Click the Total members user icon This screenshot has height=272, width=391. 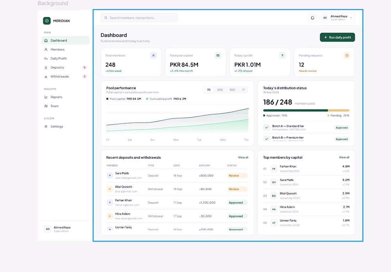[153, 55]
